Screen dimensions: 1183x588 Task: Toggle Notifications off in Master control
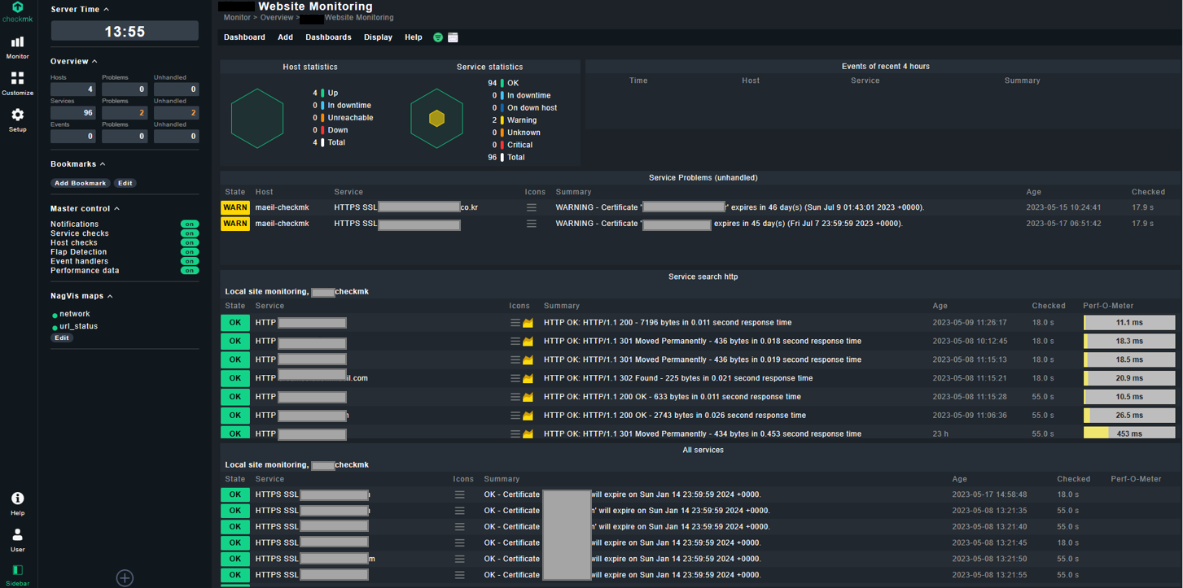tap(189, 224)
